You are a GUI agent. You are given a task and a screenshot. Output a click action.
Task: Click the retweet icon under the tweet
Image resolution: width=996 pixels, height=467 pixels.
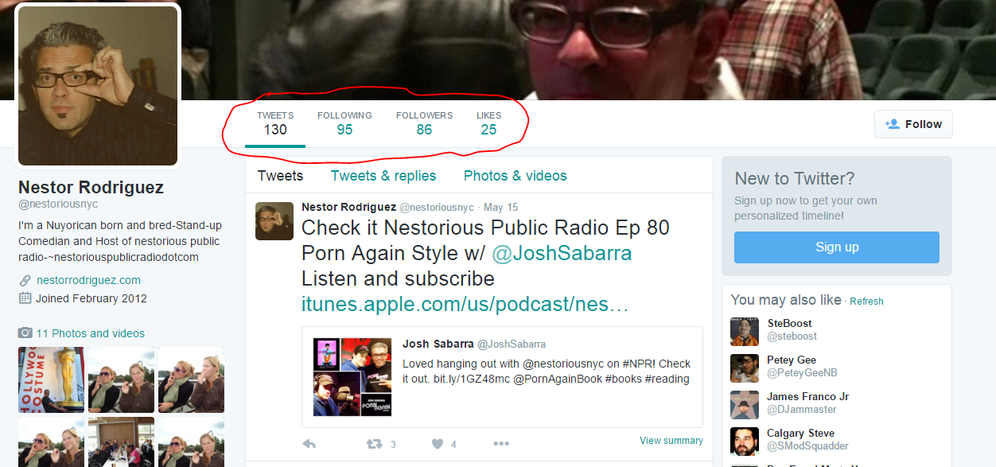point(373,444)
